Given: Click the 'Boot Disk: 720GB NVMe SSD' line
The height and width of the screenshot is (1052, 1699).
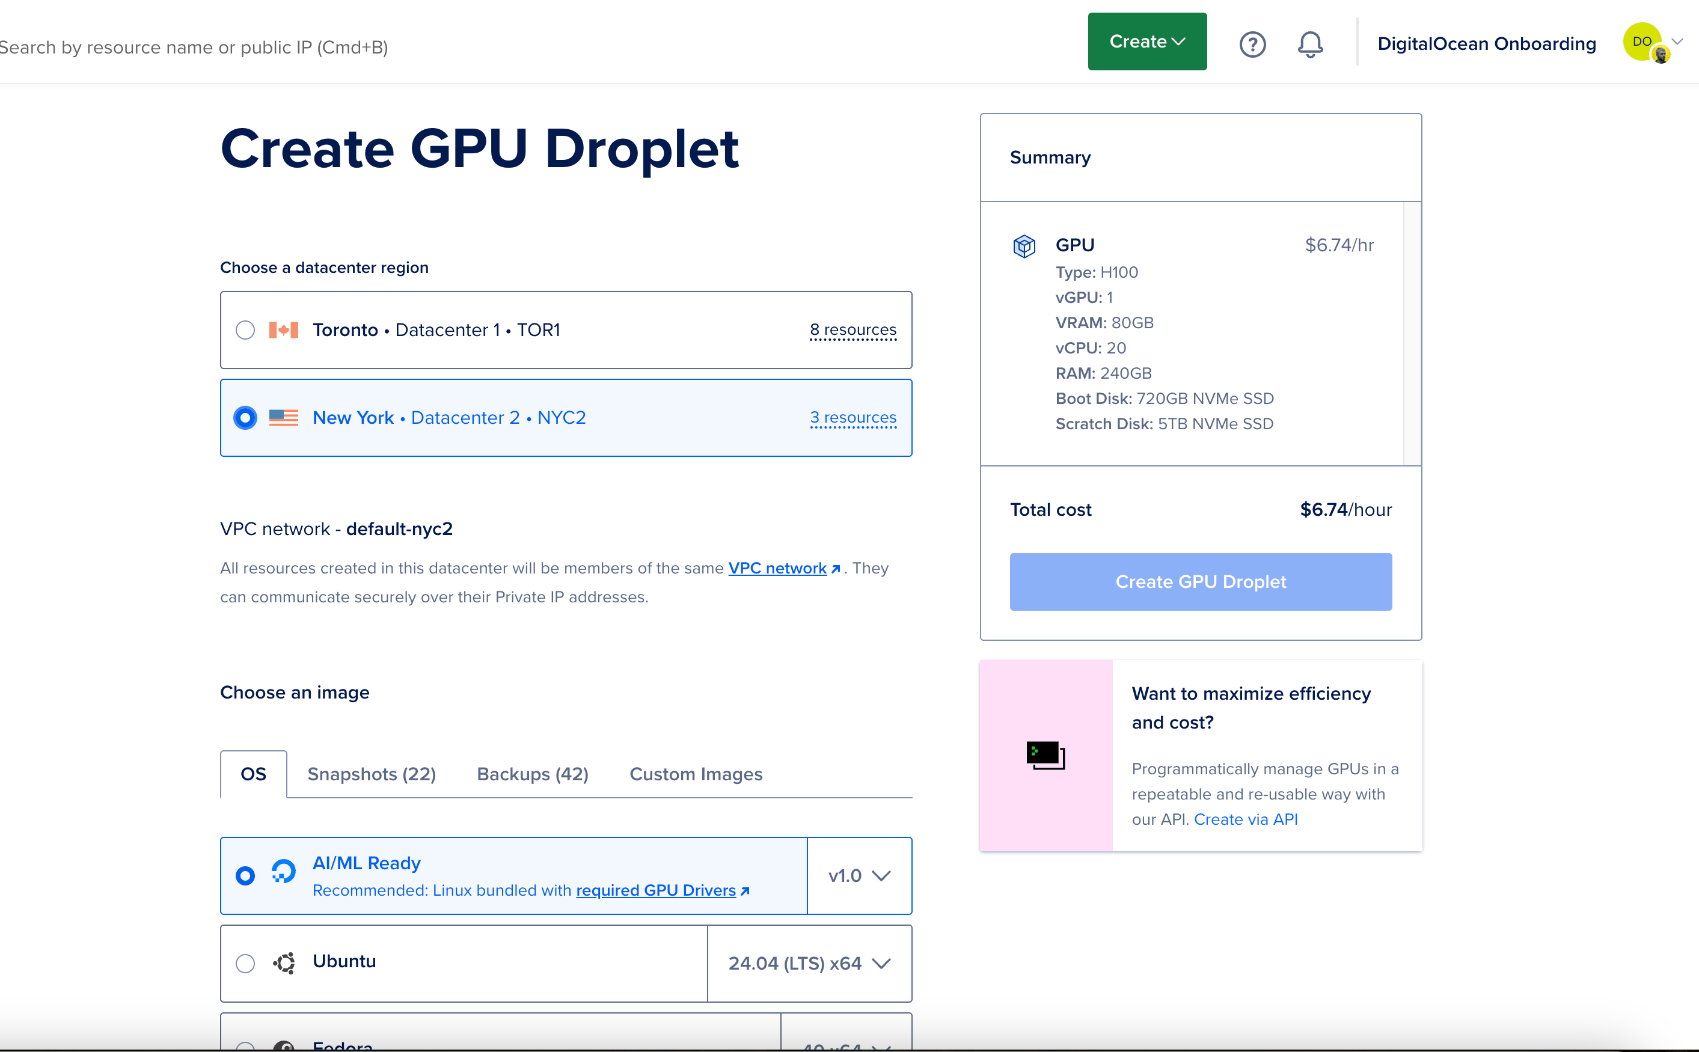Looking at the screenshot, I should (1165, 399).
